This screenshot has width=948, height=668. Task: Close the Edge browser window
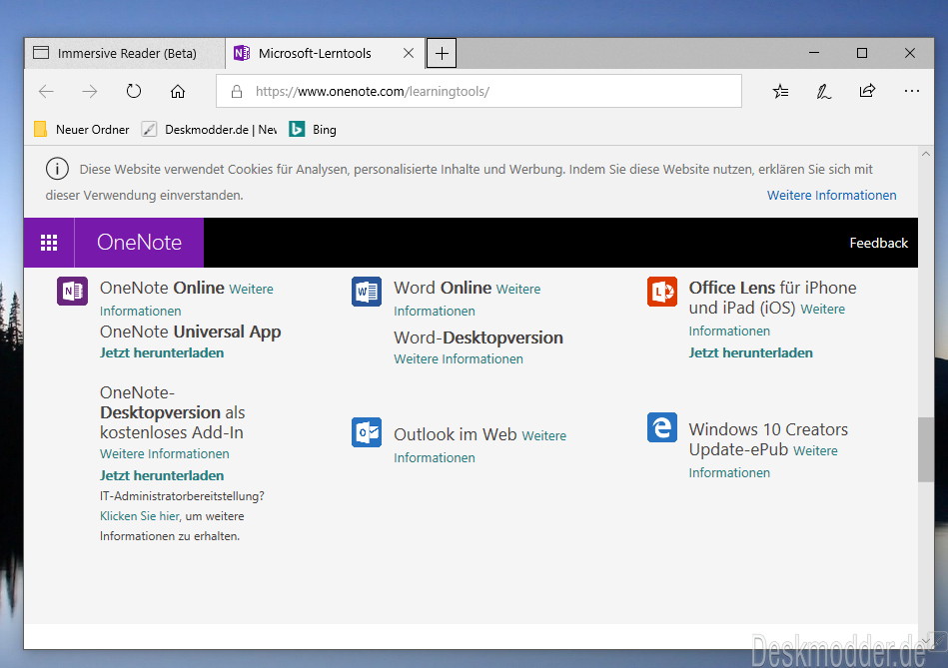tap(909, 53)
